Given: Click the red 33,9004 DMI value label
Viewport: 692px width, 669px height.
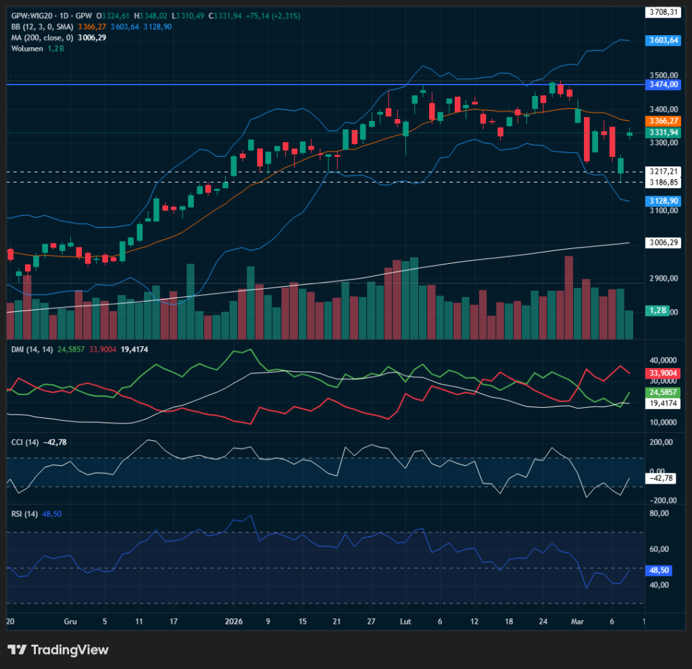Looking at the screenshot, I should pyautogui.click(x=662, y=373).
